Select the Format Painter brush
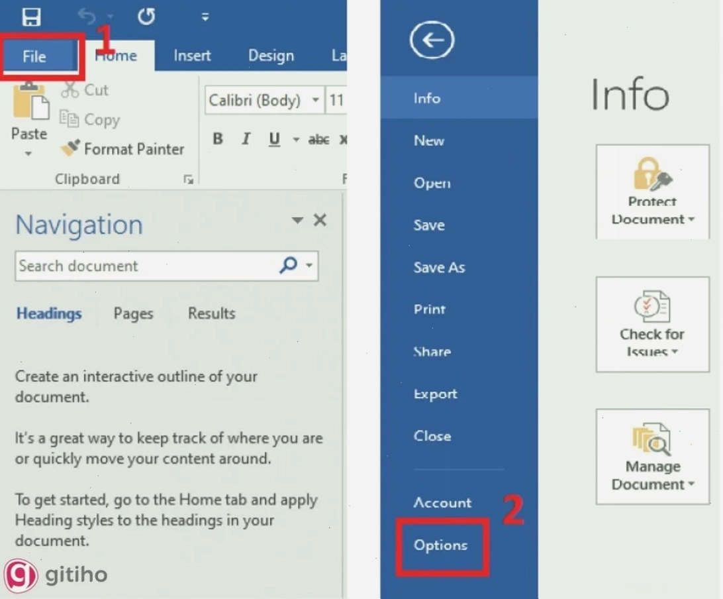The height and width of the screenshot is (599, 723). point(122,148)
